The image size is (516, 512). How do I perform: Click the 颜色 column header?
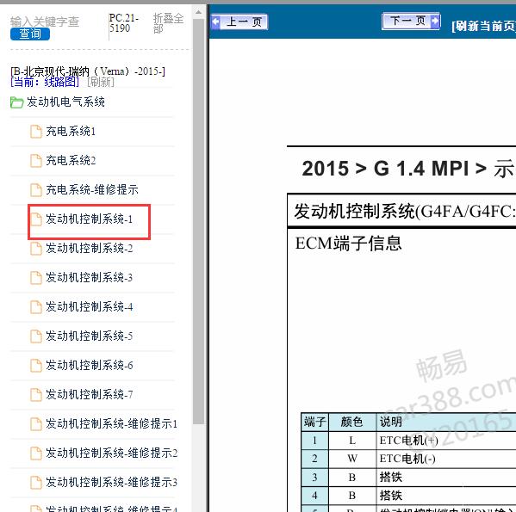tap(352, 422)
